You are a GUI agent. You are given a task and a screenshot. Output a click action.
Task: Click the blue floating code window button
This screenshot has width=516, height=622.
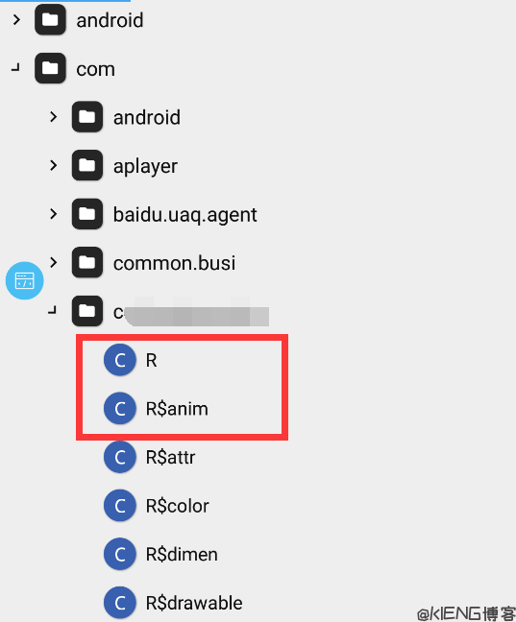click(25, 280)
